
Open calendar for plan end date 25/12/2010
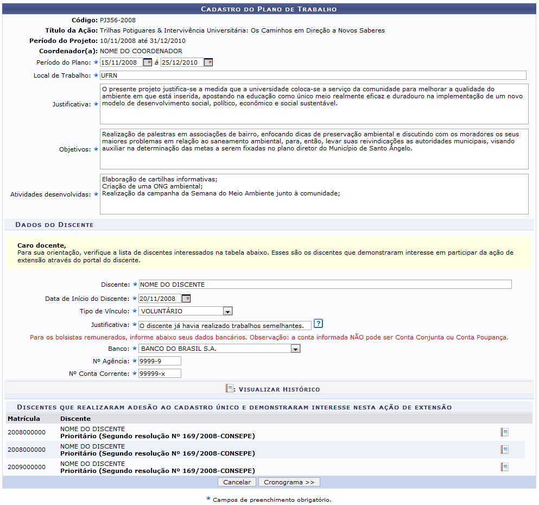tap(208, 62)
